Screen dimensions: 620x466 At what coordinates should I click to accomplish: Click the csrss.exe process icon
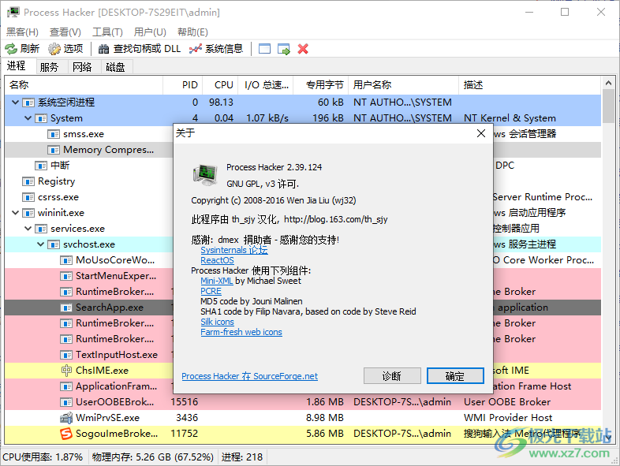click(x=28, y=197)
